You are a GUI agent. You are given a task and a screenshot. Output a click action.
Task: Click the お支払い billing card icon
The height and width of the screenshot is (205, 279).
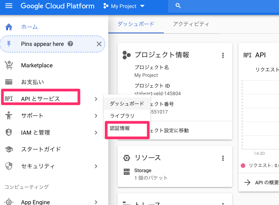(9, 82)
